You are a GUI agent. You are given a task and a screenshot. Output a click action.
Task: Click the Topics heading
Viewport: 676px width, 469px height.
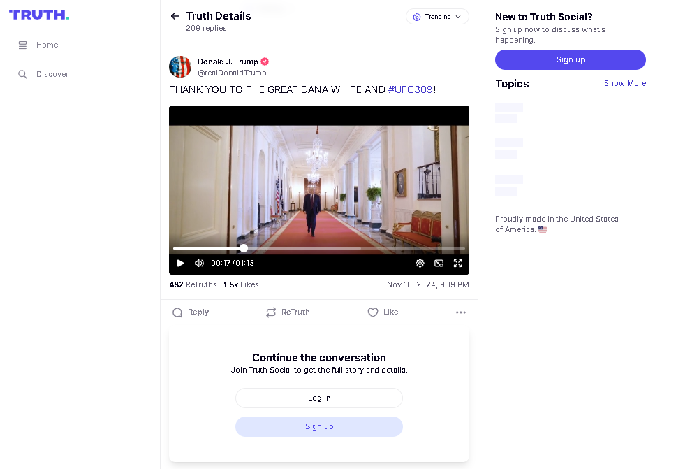[512, 84]
